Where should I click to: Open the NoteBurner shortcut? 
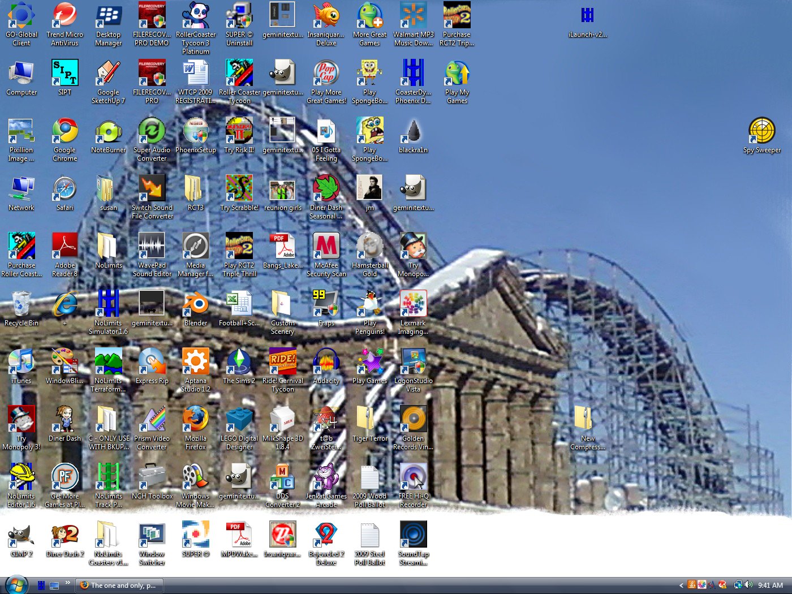(109, 135)
